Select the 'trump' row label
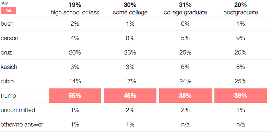Viewport: 270px width, 133px height. click(8, 96)
